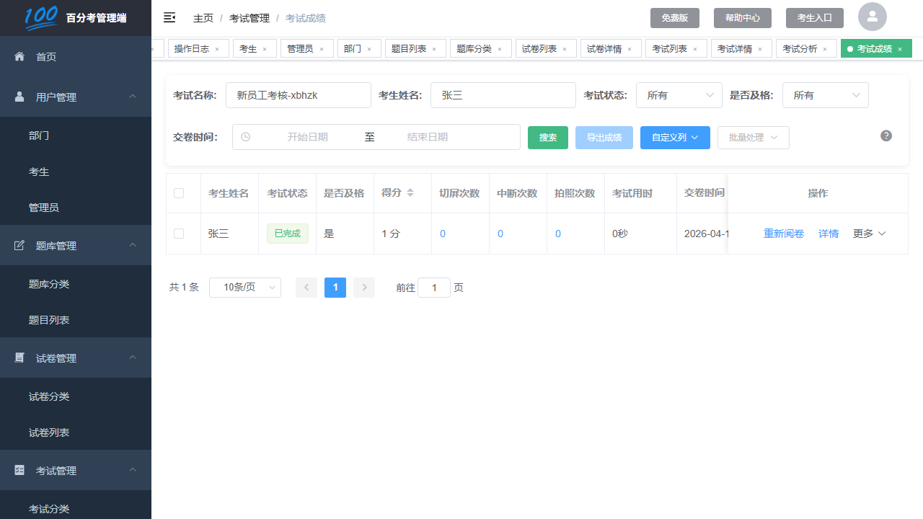Click the 主页 breadcrumb link
The width and height of the screenshot is (923, 519).
tap(203, 18)
